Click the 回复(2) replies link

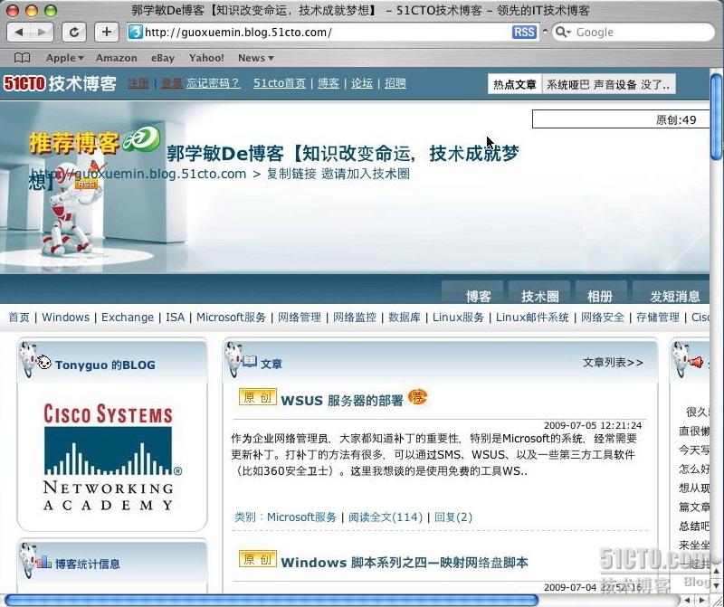(x=453, y=517)
